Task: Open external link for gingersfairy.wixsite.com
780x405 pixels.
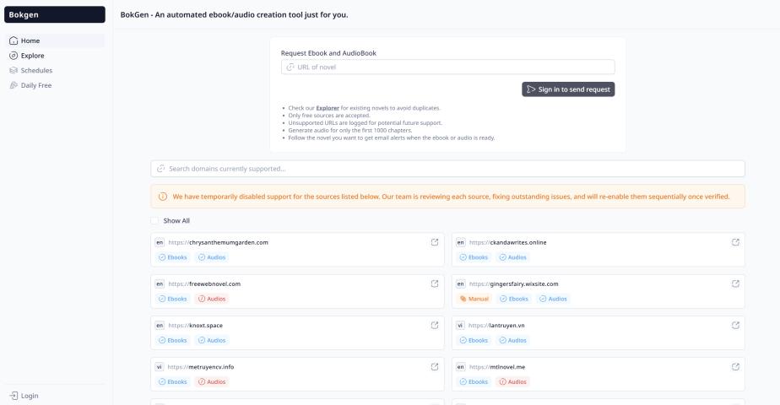Action: [x=735, y=283]
